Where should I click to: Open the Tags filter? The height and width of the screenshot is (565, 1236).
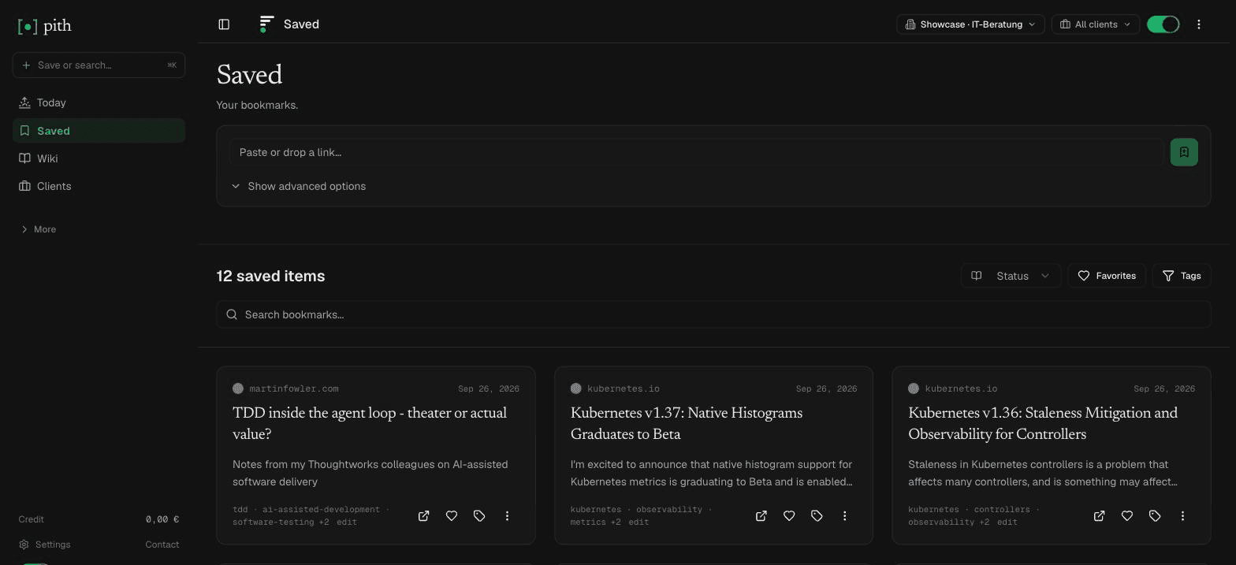click(x=1182, y=276)
